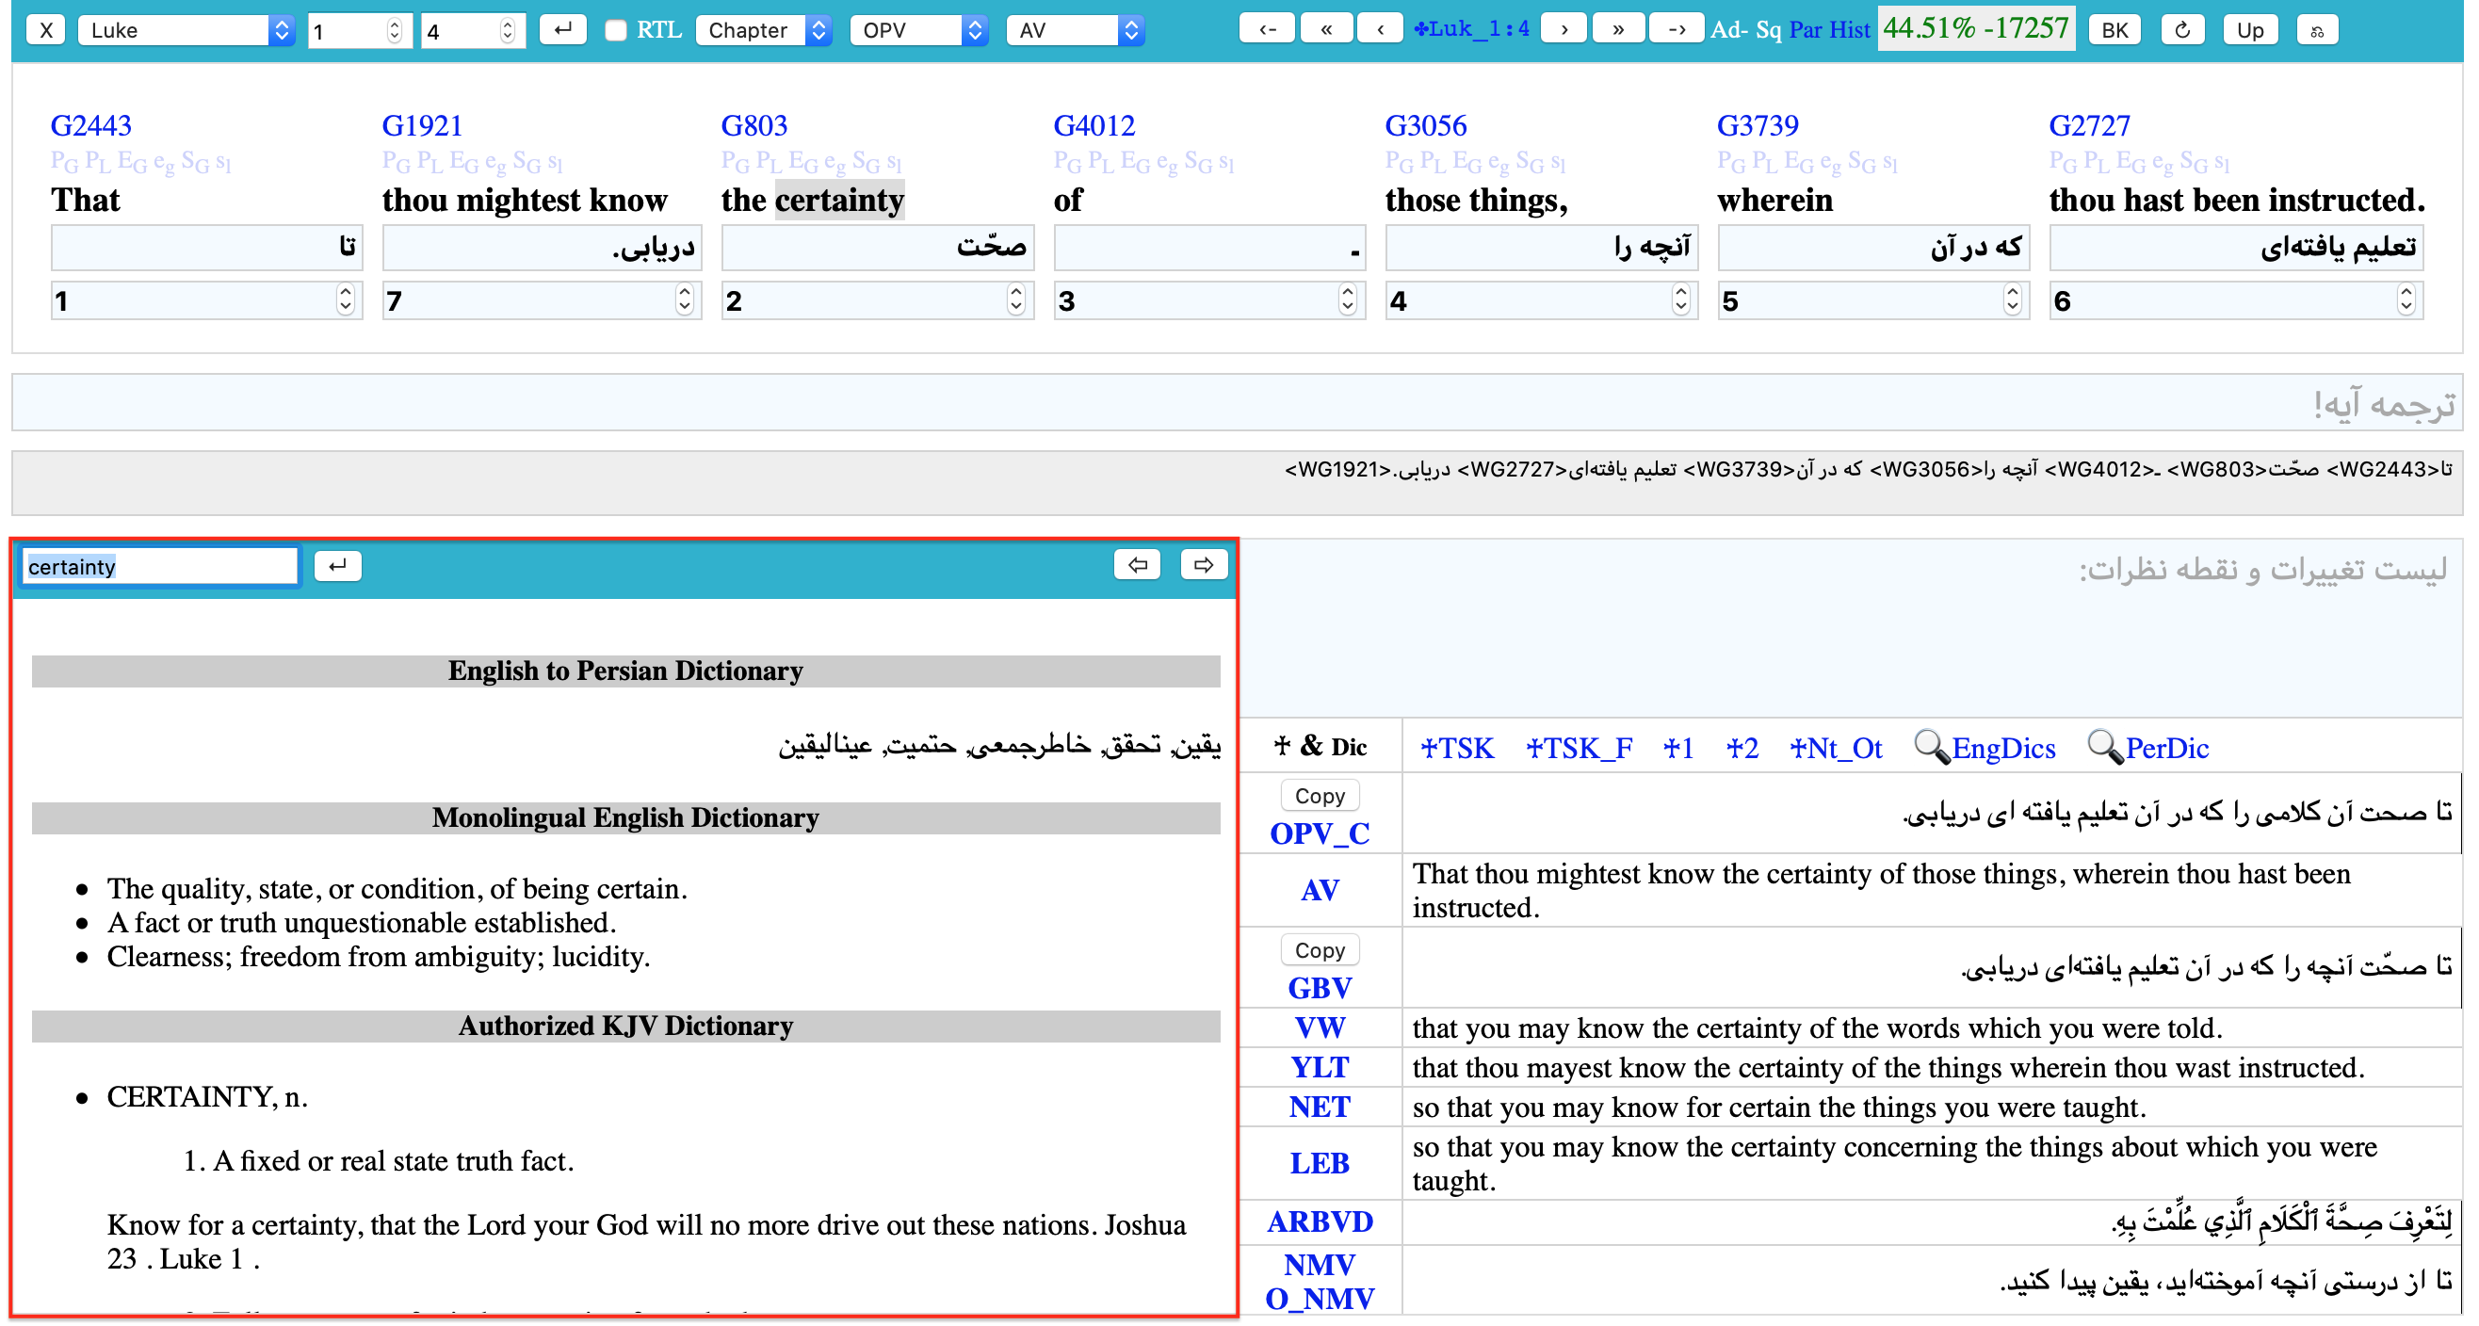2479x1326 pixels.
Task: Click the EG marker under G2443
Action: tap(132, 162)
